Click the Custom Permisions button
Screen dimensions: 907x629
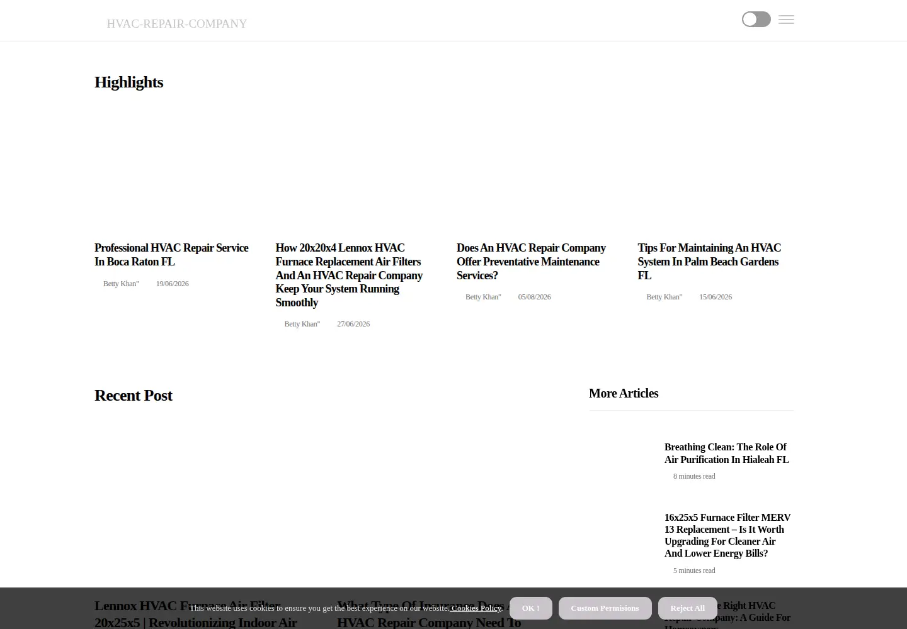click(x=605, y=608)
